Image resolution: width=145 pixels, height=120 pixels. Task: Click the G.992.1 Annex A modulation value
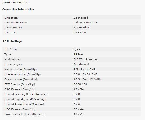pyautogui.click(x=85, y=59)
